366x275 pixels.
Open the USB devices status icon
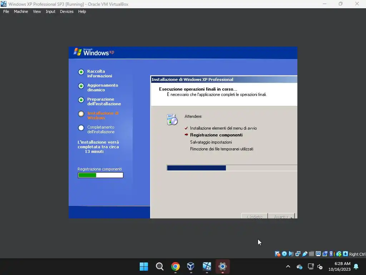[x=305, y=254]
